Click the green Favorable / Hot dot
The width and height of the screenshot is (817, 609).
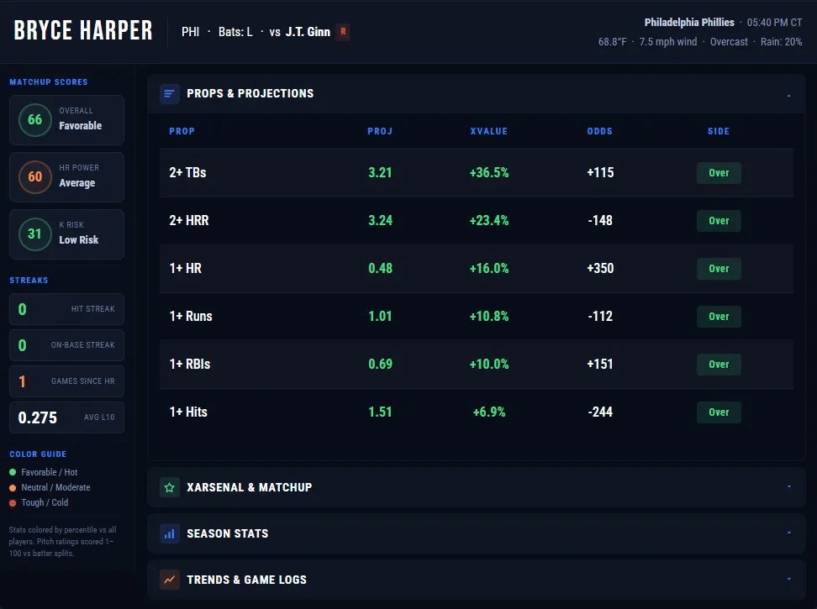tap(13, 472)
